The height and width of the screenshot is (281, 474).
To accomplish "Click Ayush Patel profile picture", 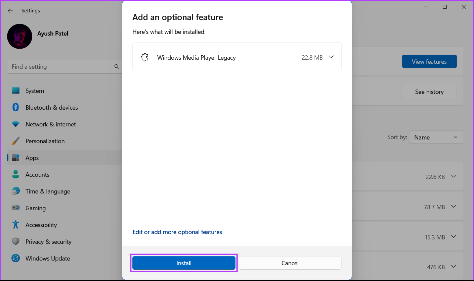I will click(19, 37).
